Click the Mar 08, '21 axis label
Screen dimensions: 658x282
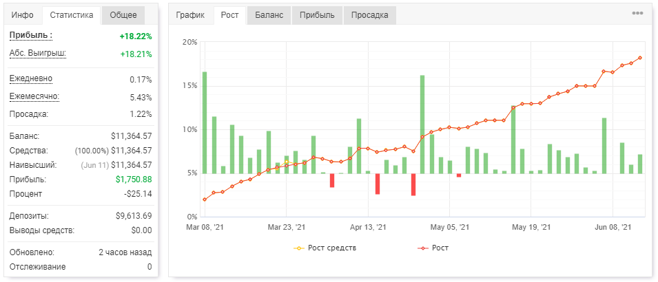pyautogui.click(x=205, y=228)
